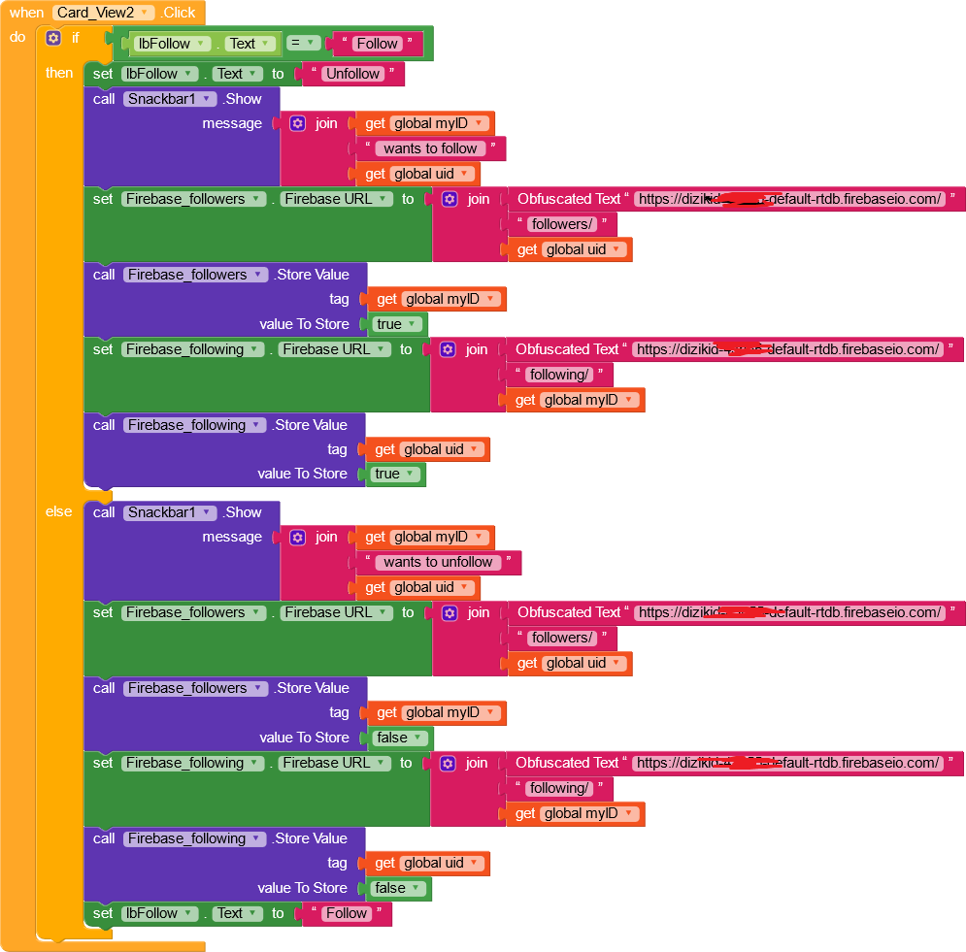Screen dimensions: 966x952
Task: Click the if block mutator gear icon
Action: point(53,38)
